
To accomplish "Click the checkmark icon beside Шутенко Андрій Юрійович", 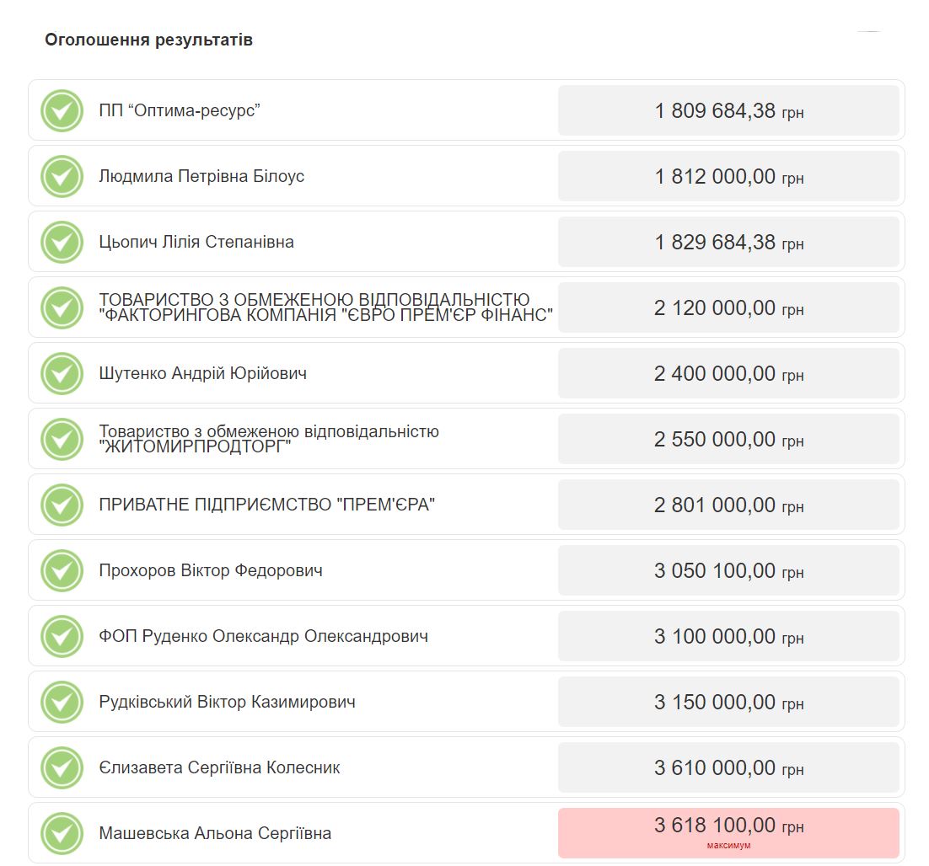I will point(62,373).
